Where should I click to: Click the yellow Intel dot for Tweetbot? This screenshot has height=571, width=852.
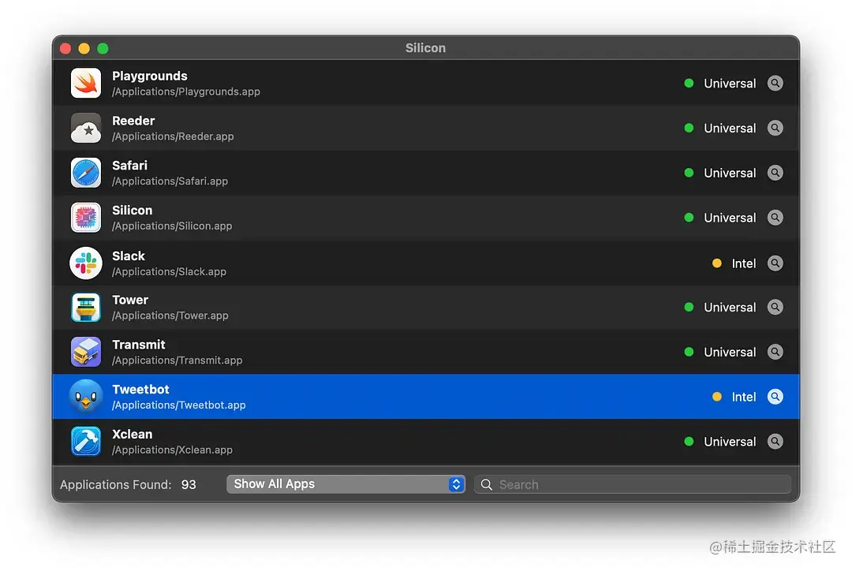(x=717, y=397)
